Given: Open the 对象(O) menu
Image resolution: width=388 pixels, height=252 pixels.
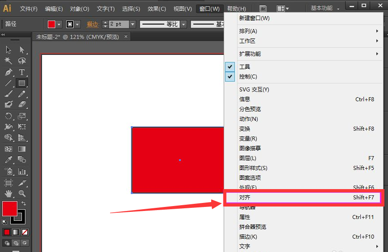Looking at the screenshot, I should click(x=79, y=9).
